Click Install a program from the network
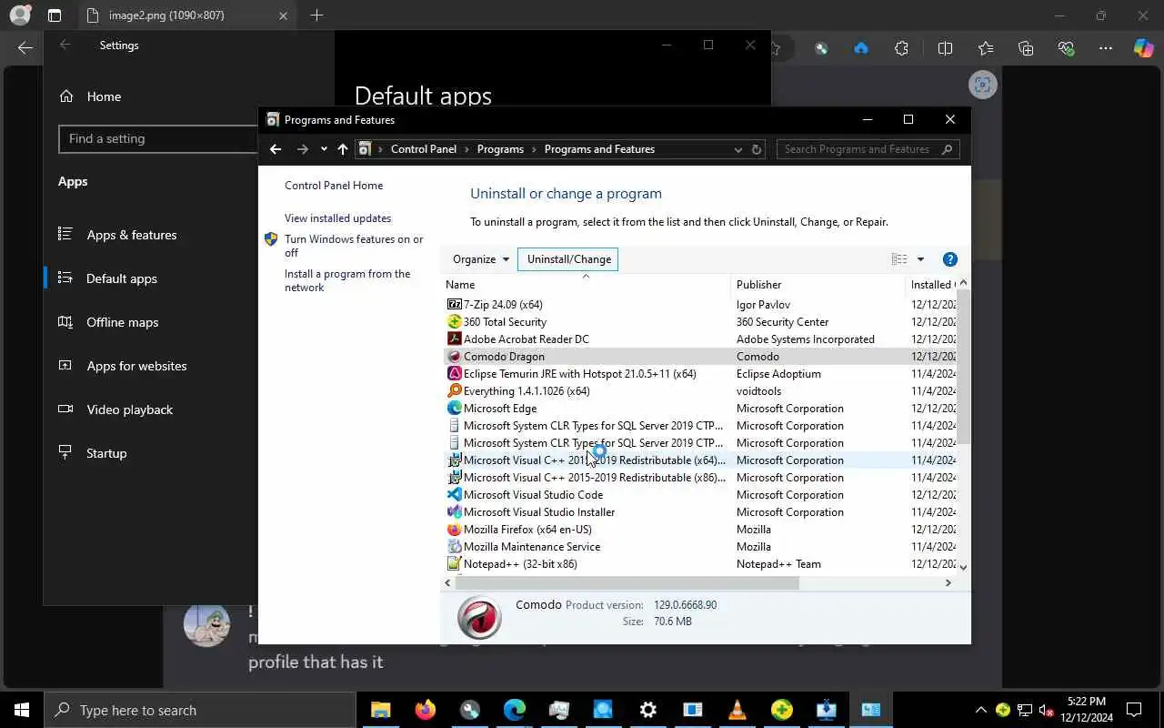Viewport: 1164px width, 728px height. [x=347, y=280]
